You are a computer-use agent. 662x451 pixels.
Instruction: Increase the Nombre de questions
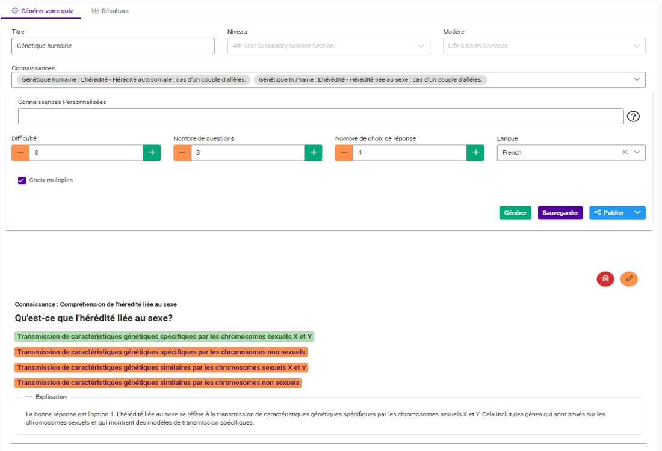(x=313, y=153)
